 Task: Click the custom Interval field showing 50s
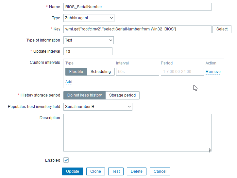point(137,72)
